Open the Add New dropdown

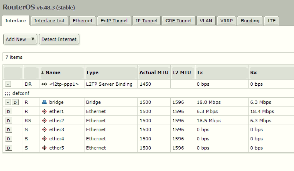[20, 39]
